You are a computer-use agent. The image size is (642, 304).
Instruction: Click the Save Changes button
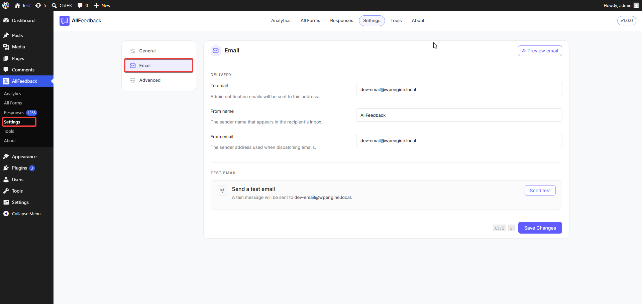540,228
